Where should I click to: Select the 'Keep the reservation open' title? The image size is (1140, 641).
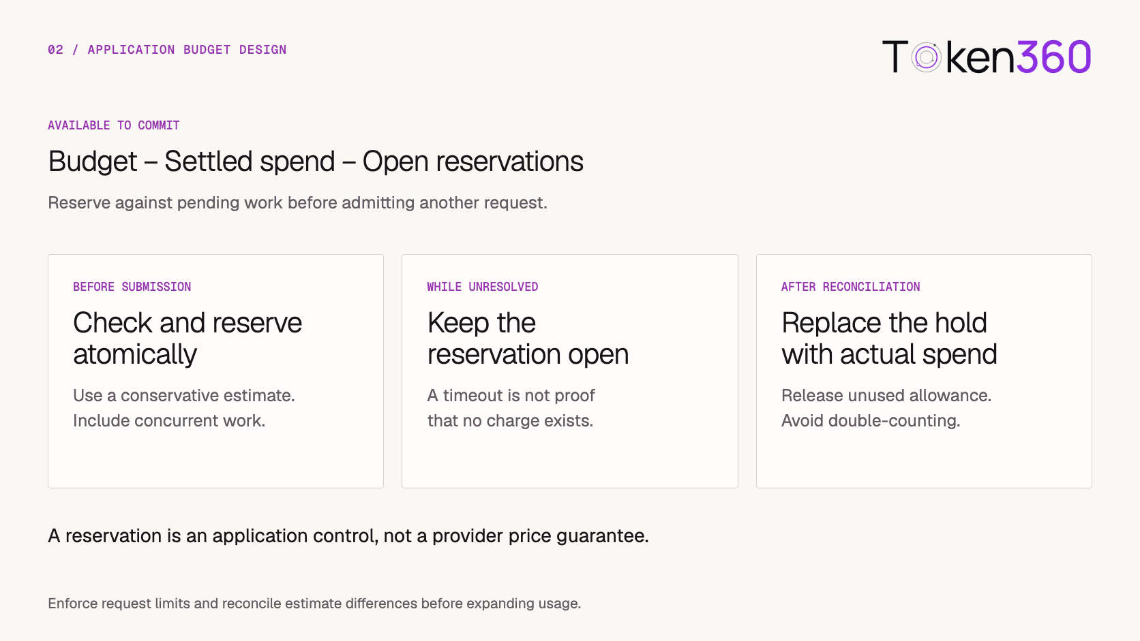[528, 339]
